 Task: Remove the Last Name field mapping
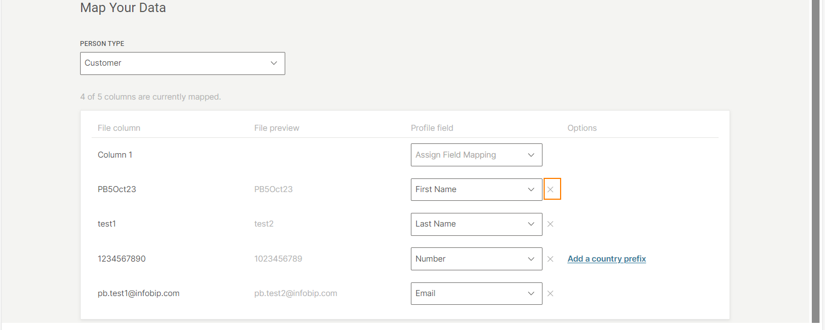pyautogui.click(x=550, y=224)
